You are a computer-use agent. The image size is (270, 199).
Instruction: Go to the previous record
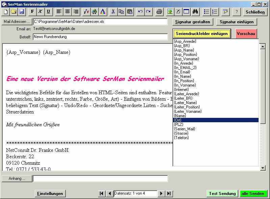(x=109, y=194)
